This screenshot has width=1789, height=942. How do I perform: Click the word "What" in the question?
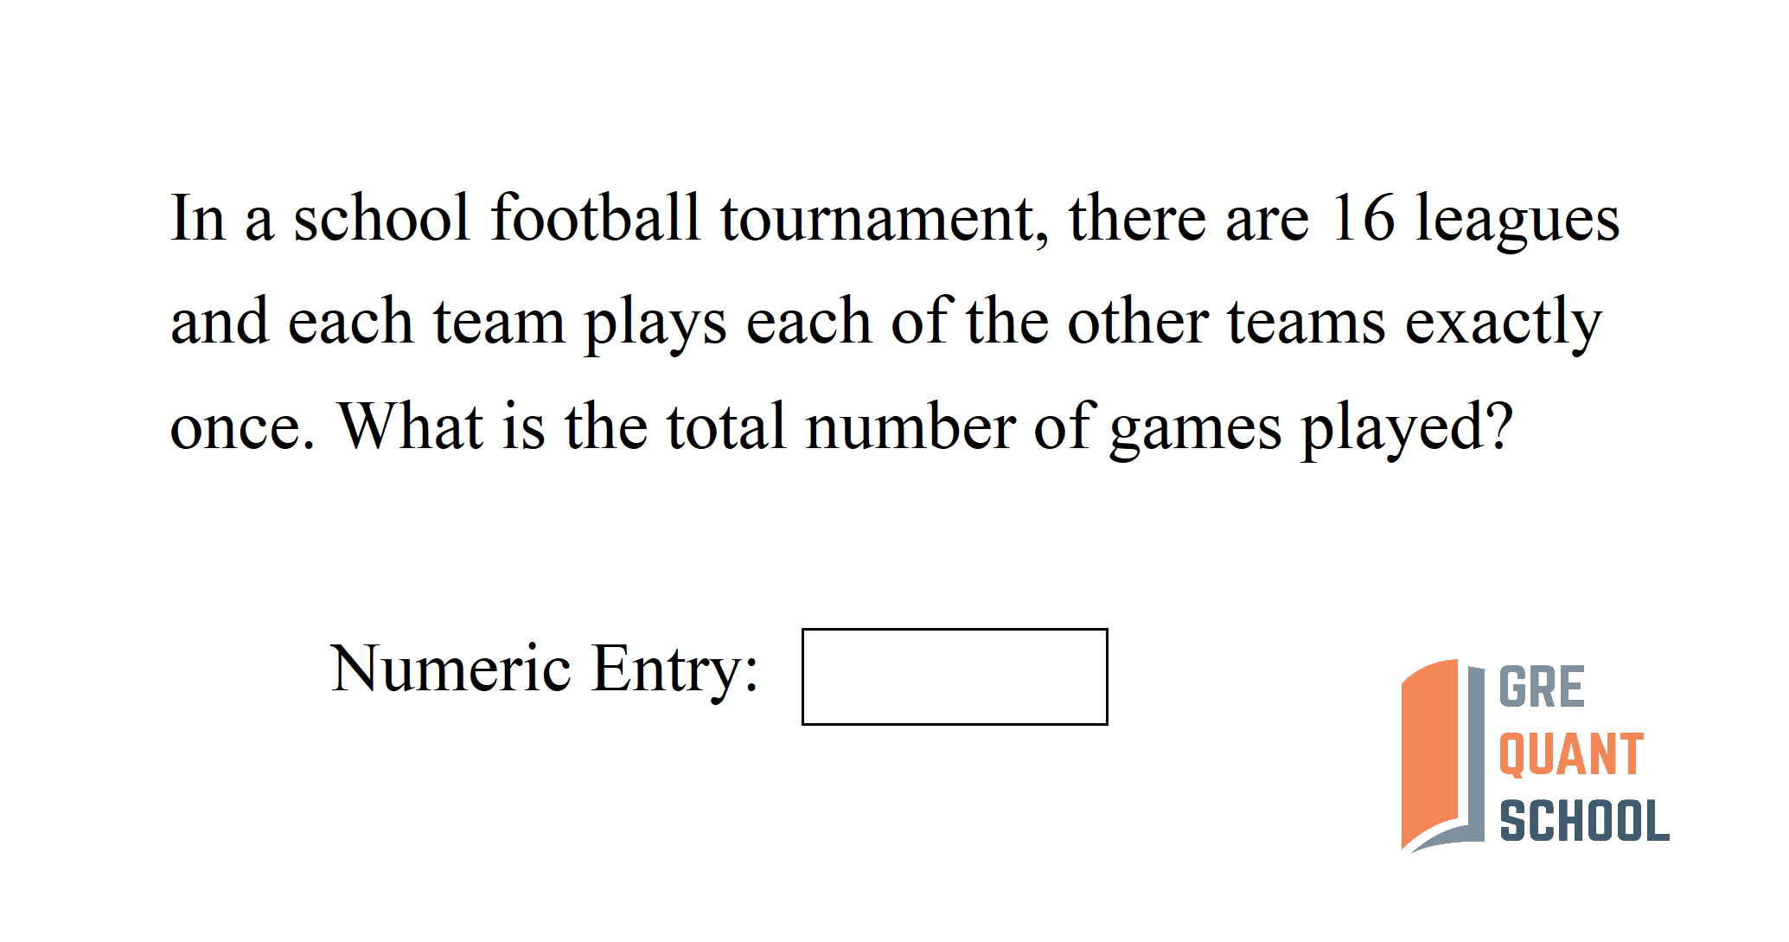[x=410, y=426]
